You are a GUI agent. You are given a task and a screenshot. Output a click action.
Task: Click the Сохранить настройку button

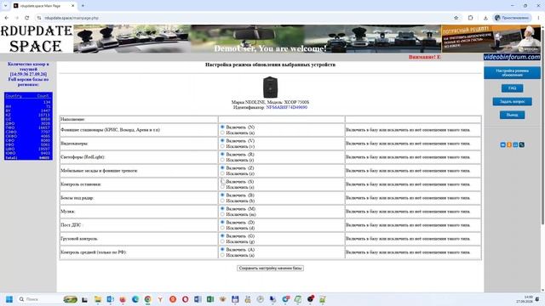tap(270, 268)
